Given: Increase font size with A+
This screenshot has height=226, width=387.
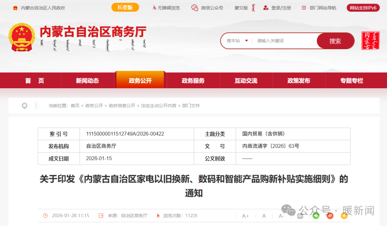Looking at the screenshot, I should (245, 216).
